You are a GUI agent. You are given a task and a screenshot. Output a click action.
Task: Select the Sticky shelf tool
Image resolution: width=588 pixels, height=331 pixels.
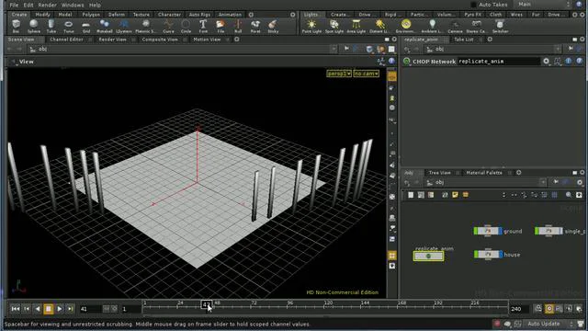click(x=273, y=27)
